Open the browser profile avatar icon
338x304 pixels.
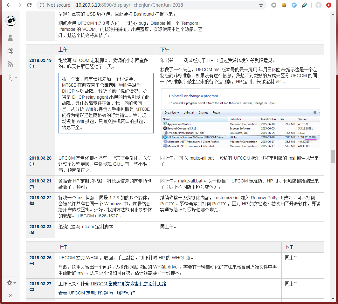click(x=318, y=5)
